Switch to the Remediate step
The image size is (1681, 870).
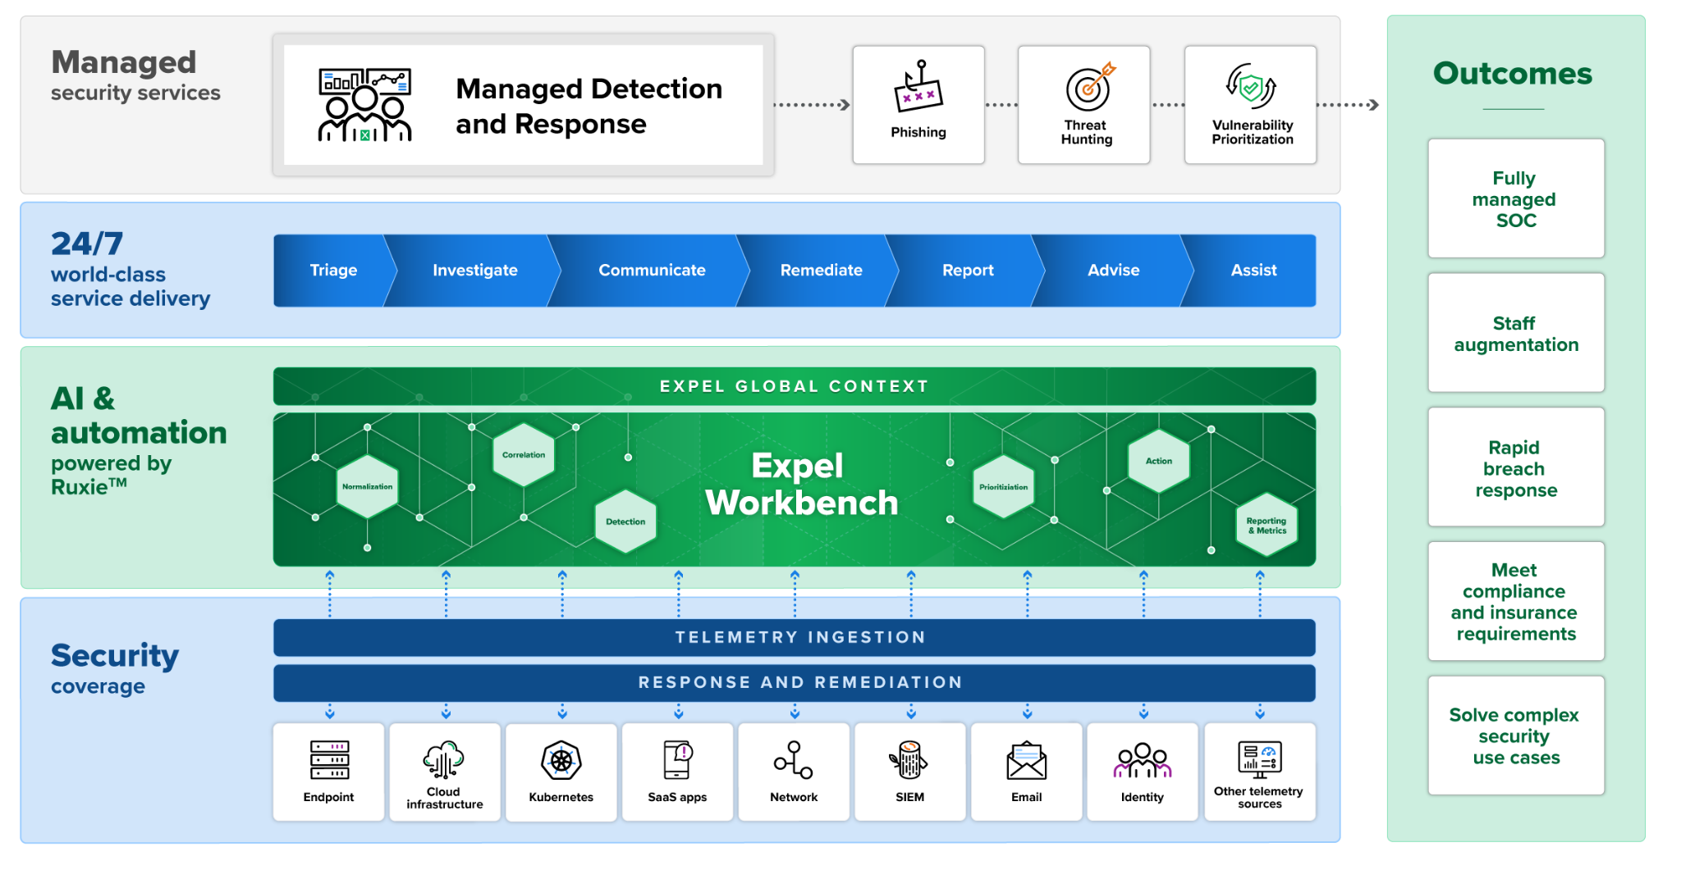[821, 271]
